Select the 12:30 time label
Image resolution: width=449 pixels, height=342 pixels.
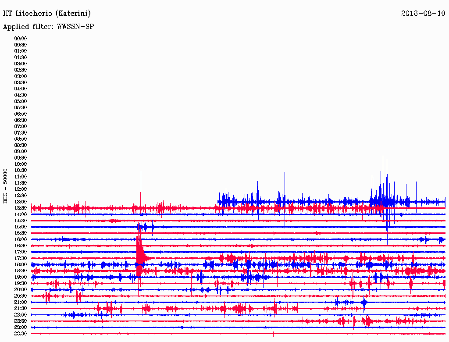[21, 196]
